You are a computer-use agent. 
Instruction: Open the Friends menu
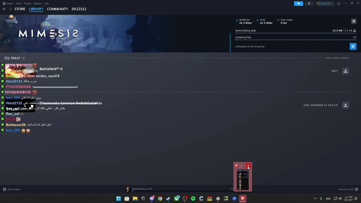(27, 3)
